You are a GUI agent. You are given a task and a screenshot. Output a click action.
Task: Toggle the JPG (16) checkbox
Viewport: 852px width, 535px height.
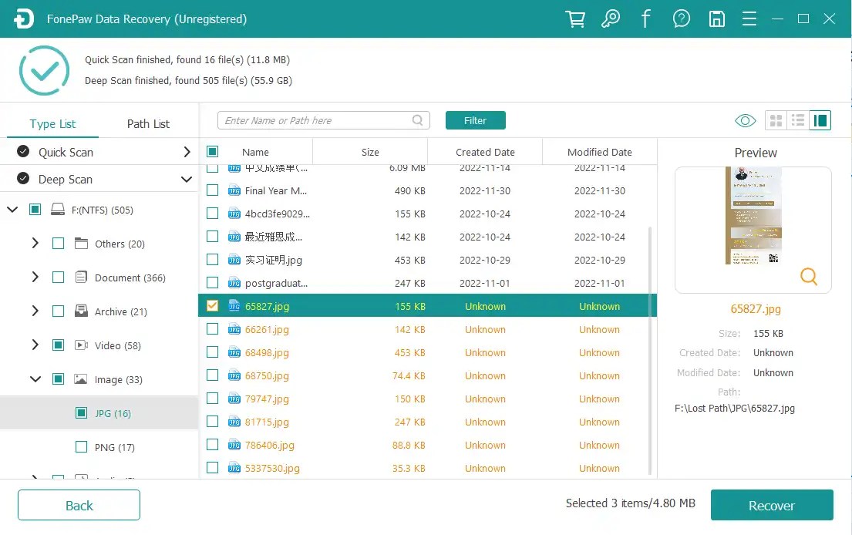(x=81, y=412)
